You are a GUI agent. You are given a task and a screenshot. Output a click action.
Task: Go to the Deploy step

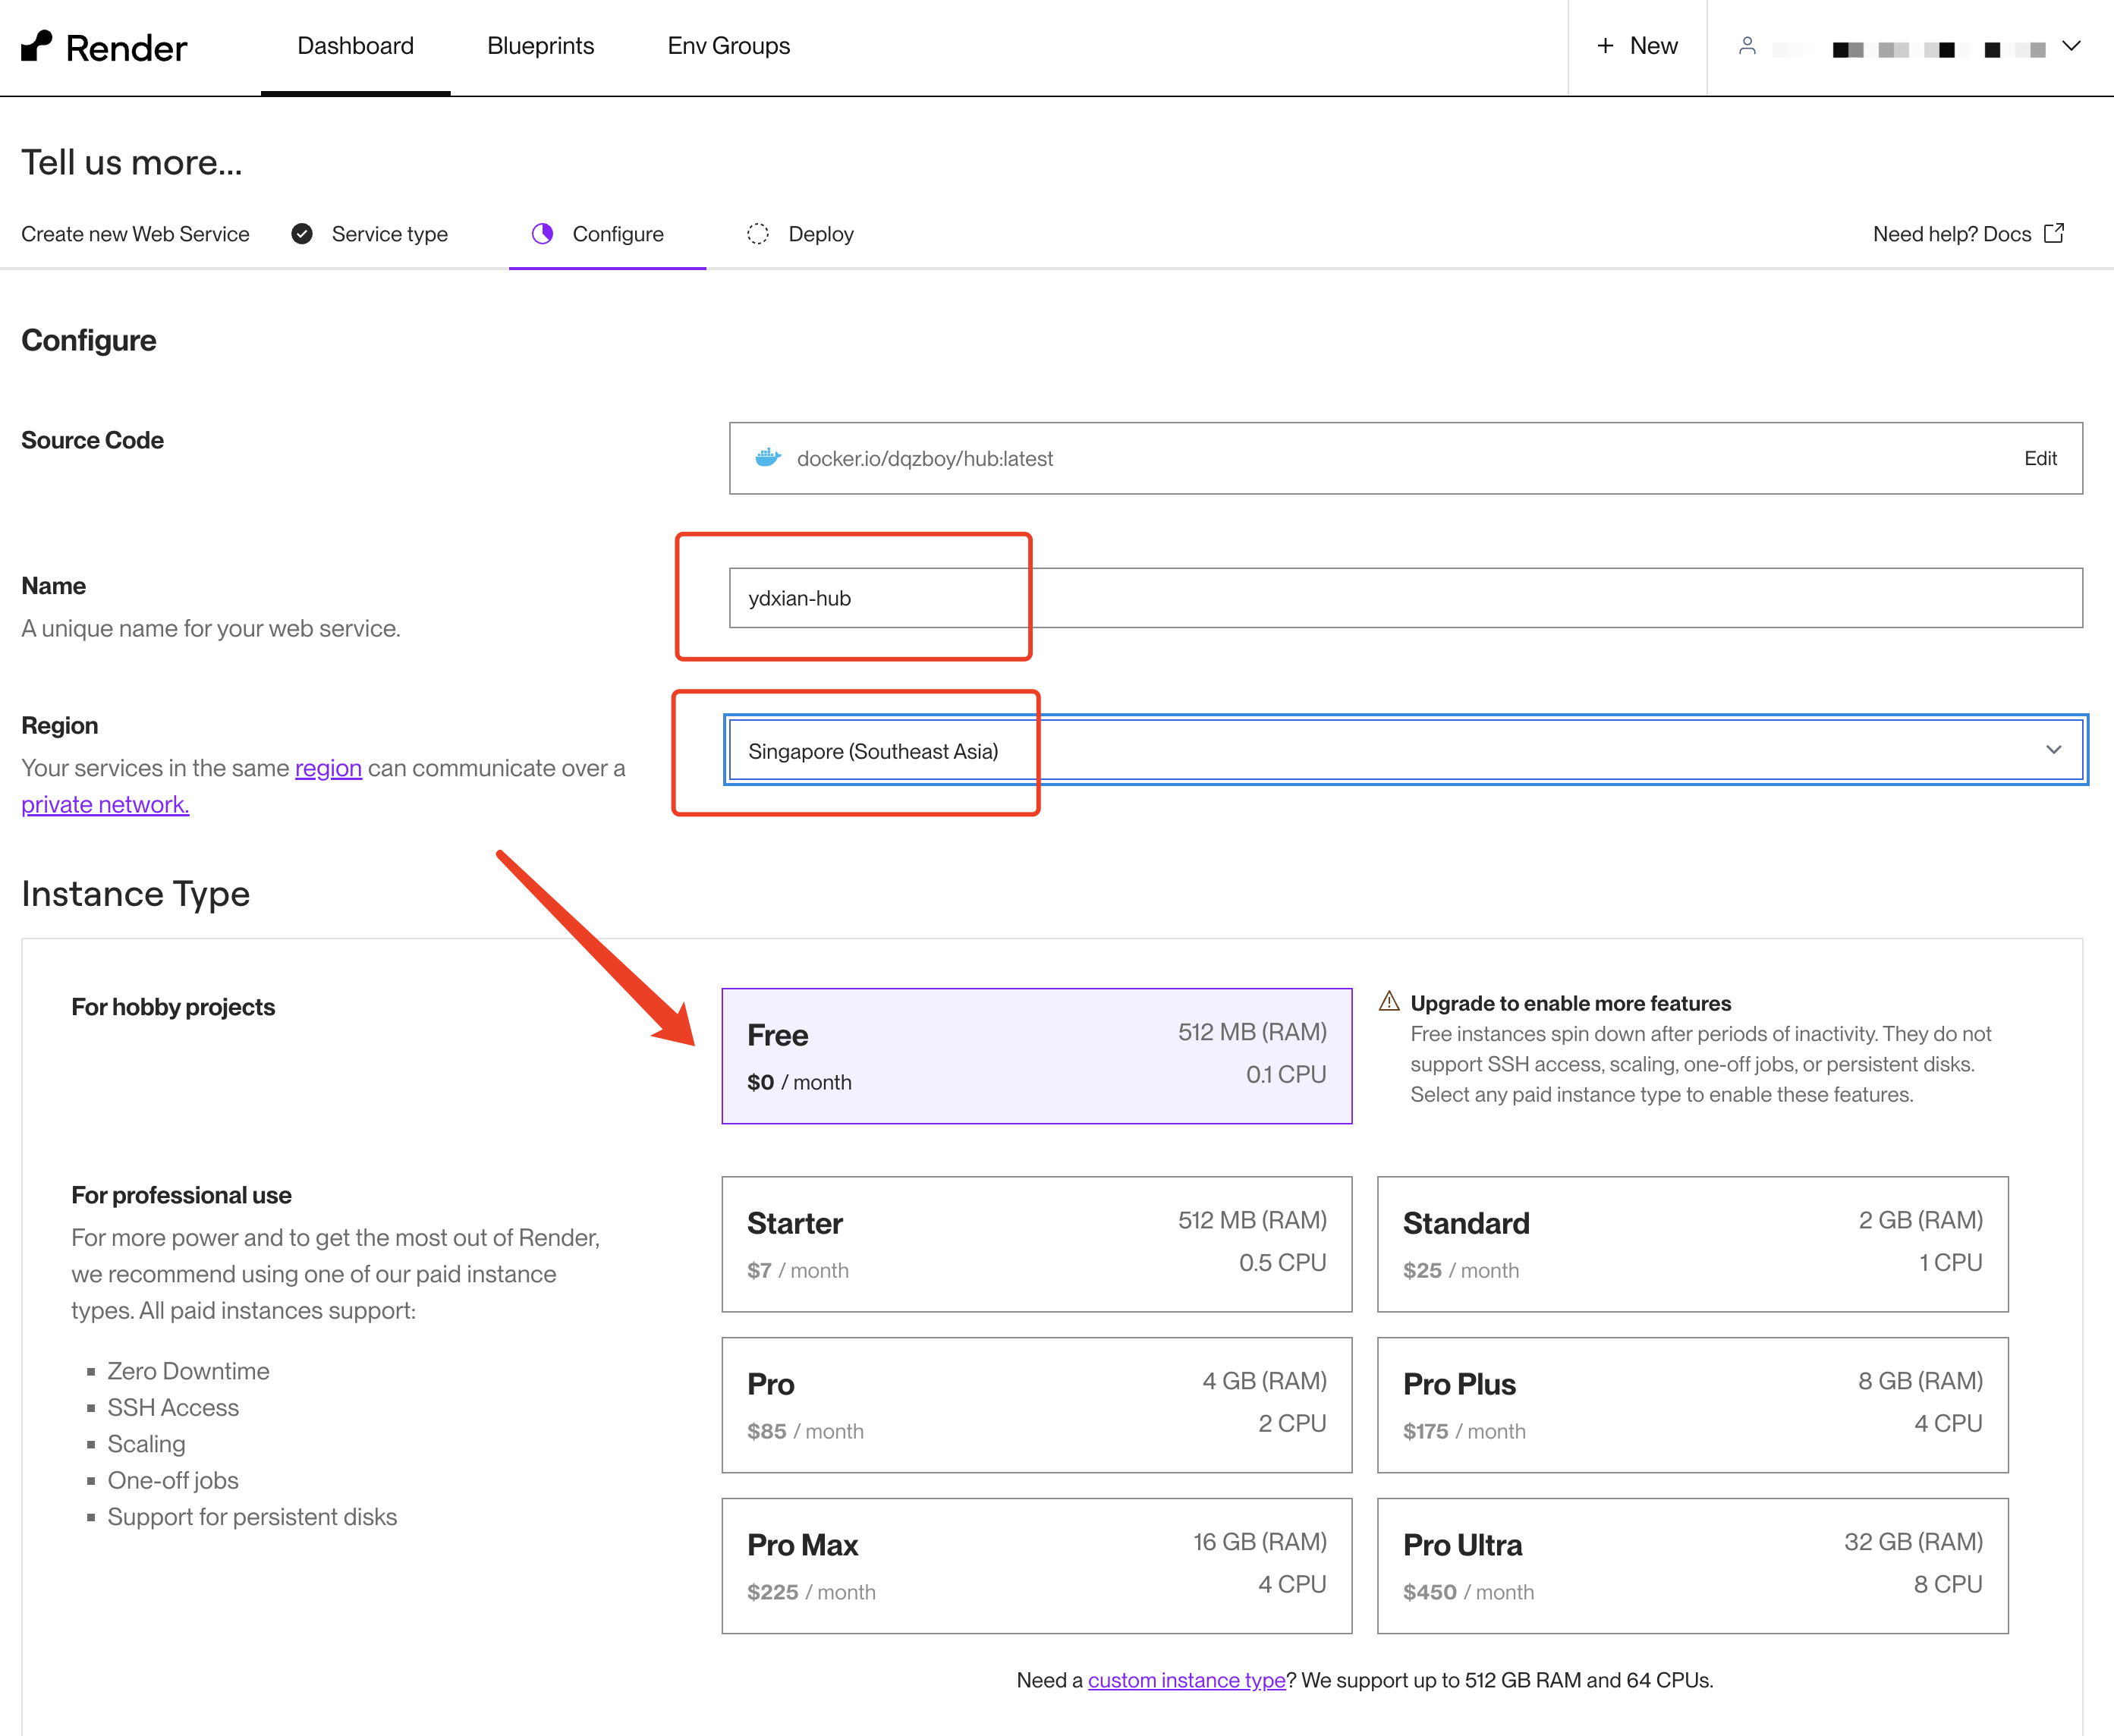coord(801,234)
